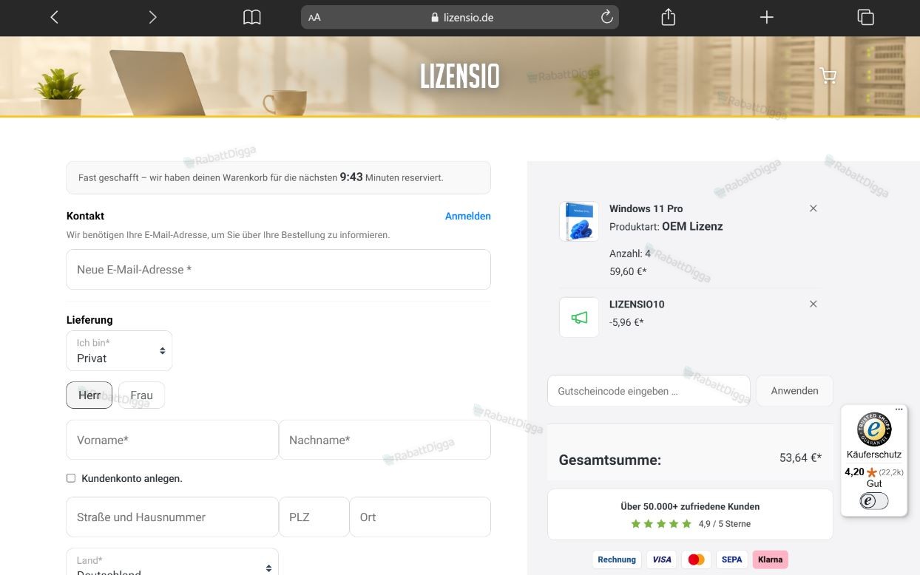Click the Windows 11 Pro product title
This screenshot has width=920, height=575.
646,208
